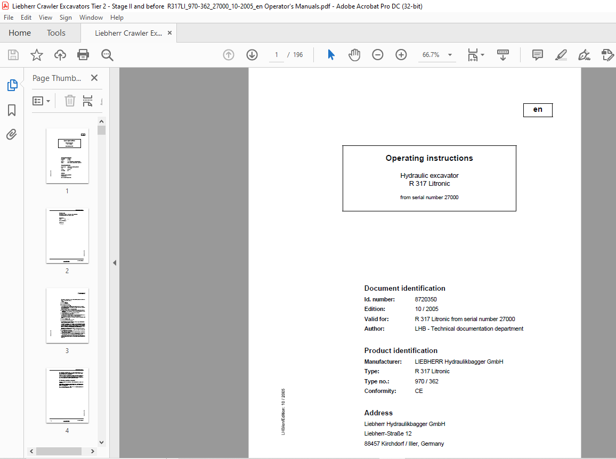616x459 pixels.
Task: Enable scrolling read mode icon
Action: click(x=503, y=55)
